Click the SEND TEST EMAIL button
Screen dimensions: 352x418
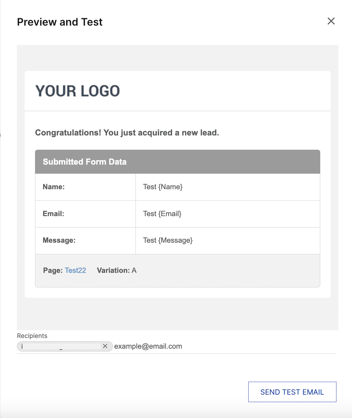tap(292, 392)
